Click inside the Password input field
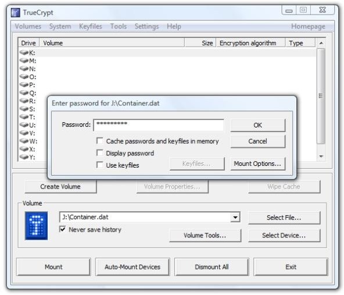 [x=159, y=125]
